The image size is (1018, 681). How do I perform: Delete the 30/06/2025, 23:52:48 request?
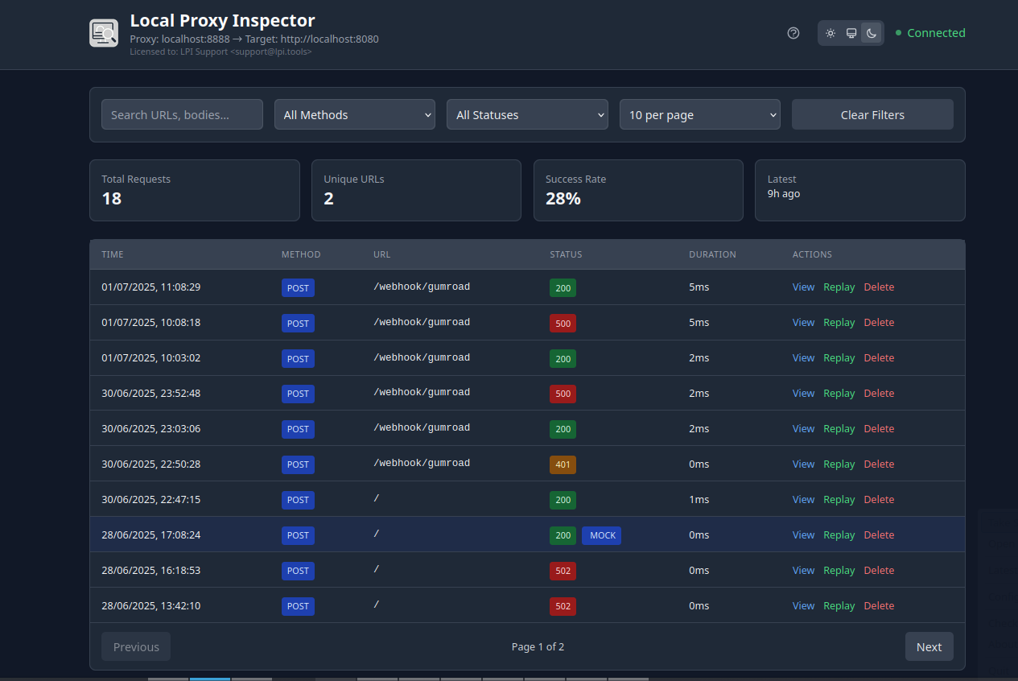coord(879,393)
